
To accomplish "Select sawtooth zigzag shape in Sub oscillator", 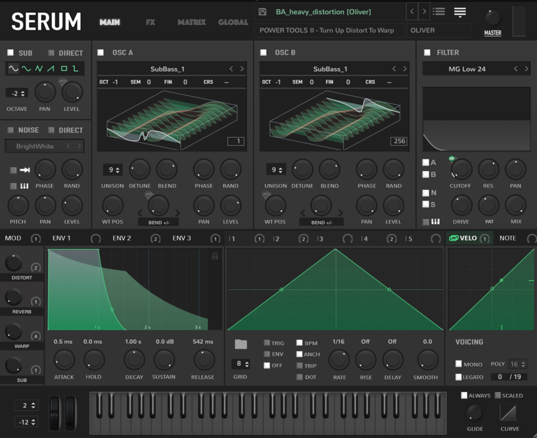I will pyautogui.click(x=38, y=68).
